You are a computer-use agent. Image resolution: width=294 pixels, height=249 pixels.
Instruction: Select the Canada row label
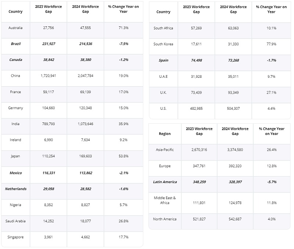(15, 60)
